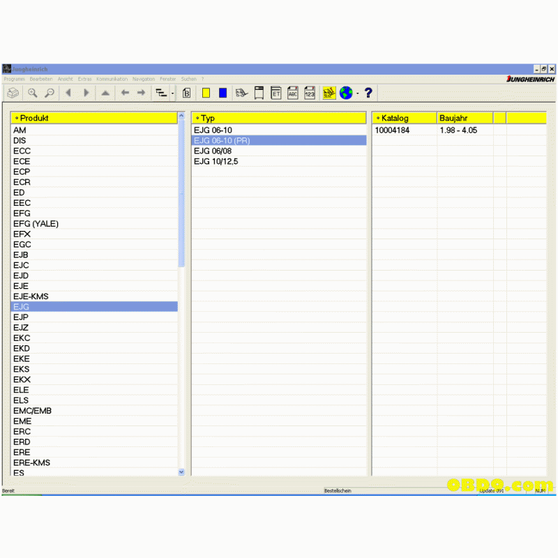Viewport: 558px width, 558px height.
Task: Click the printer icon in the toolbar
Action: coord(13,93)
